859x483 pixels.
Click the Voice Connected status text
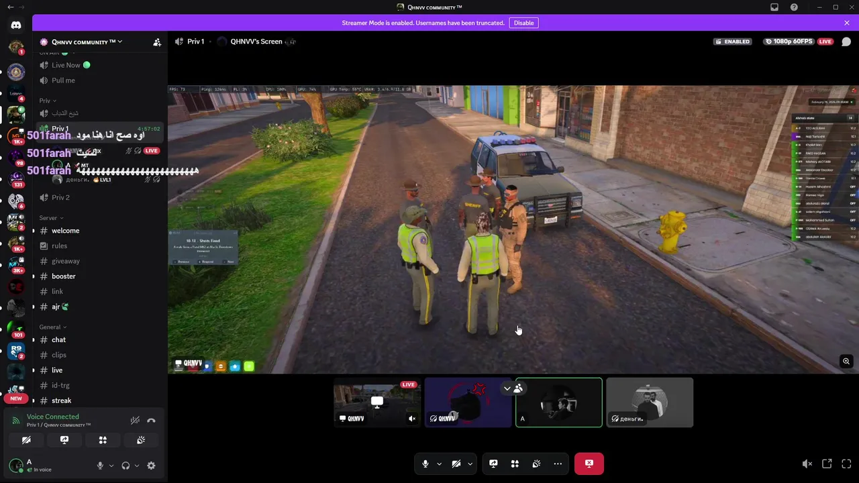click(52, 417)
